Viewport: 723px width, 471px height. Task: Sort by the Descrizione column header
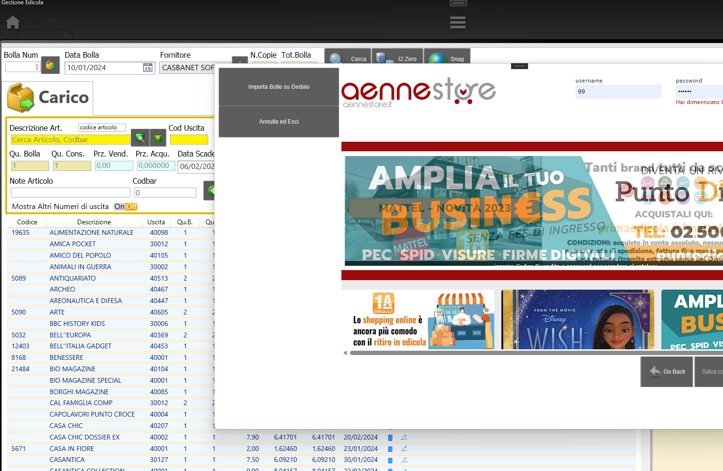click(94, 222)
